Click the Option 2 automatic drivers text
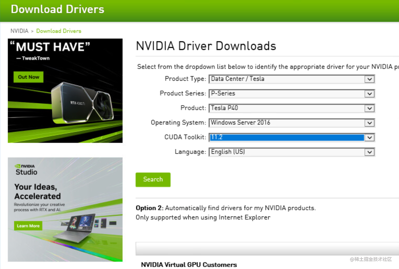 [226, 208]
